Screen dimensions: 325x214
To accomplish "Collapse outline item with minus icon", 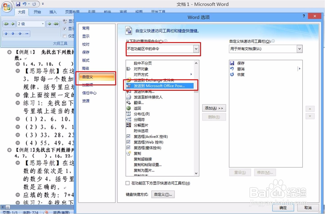I will click(x=27, y=34).
